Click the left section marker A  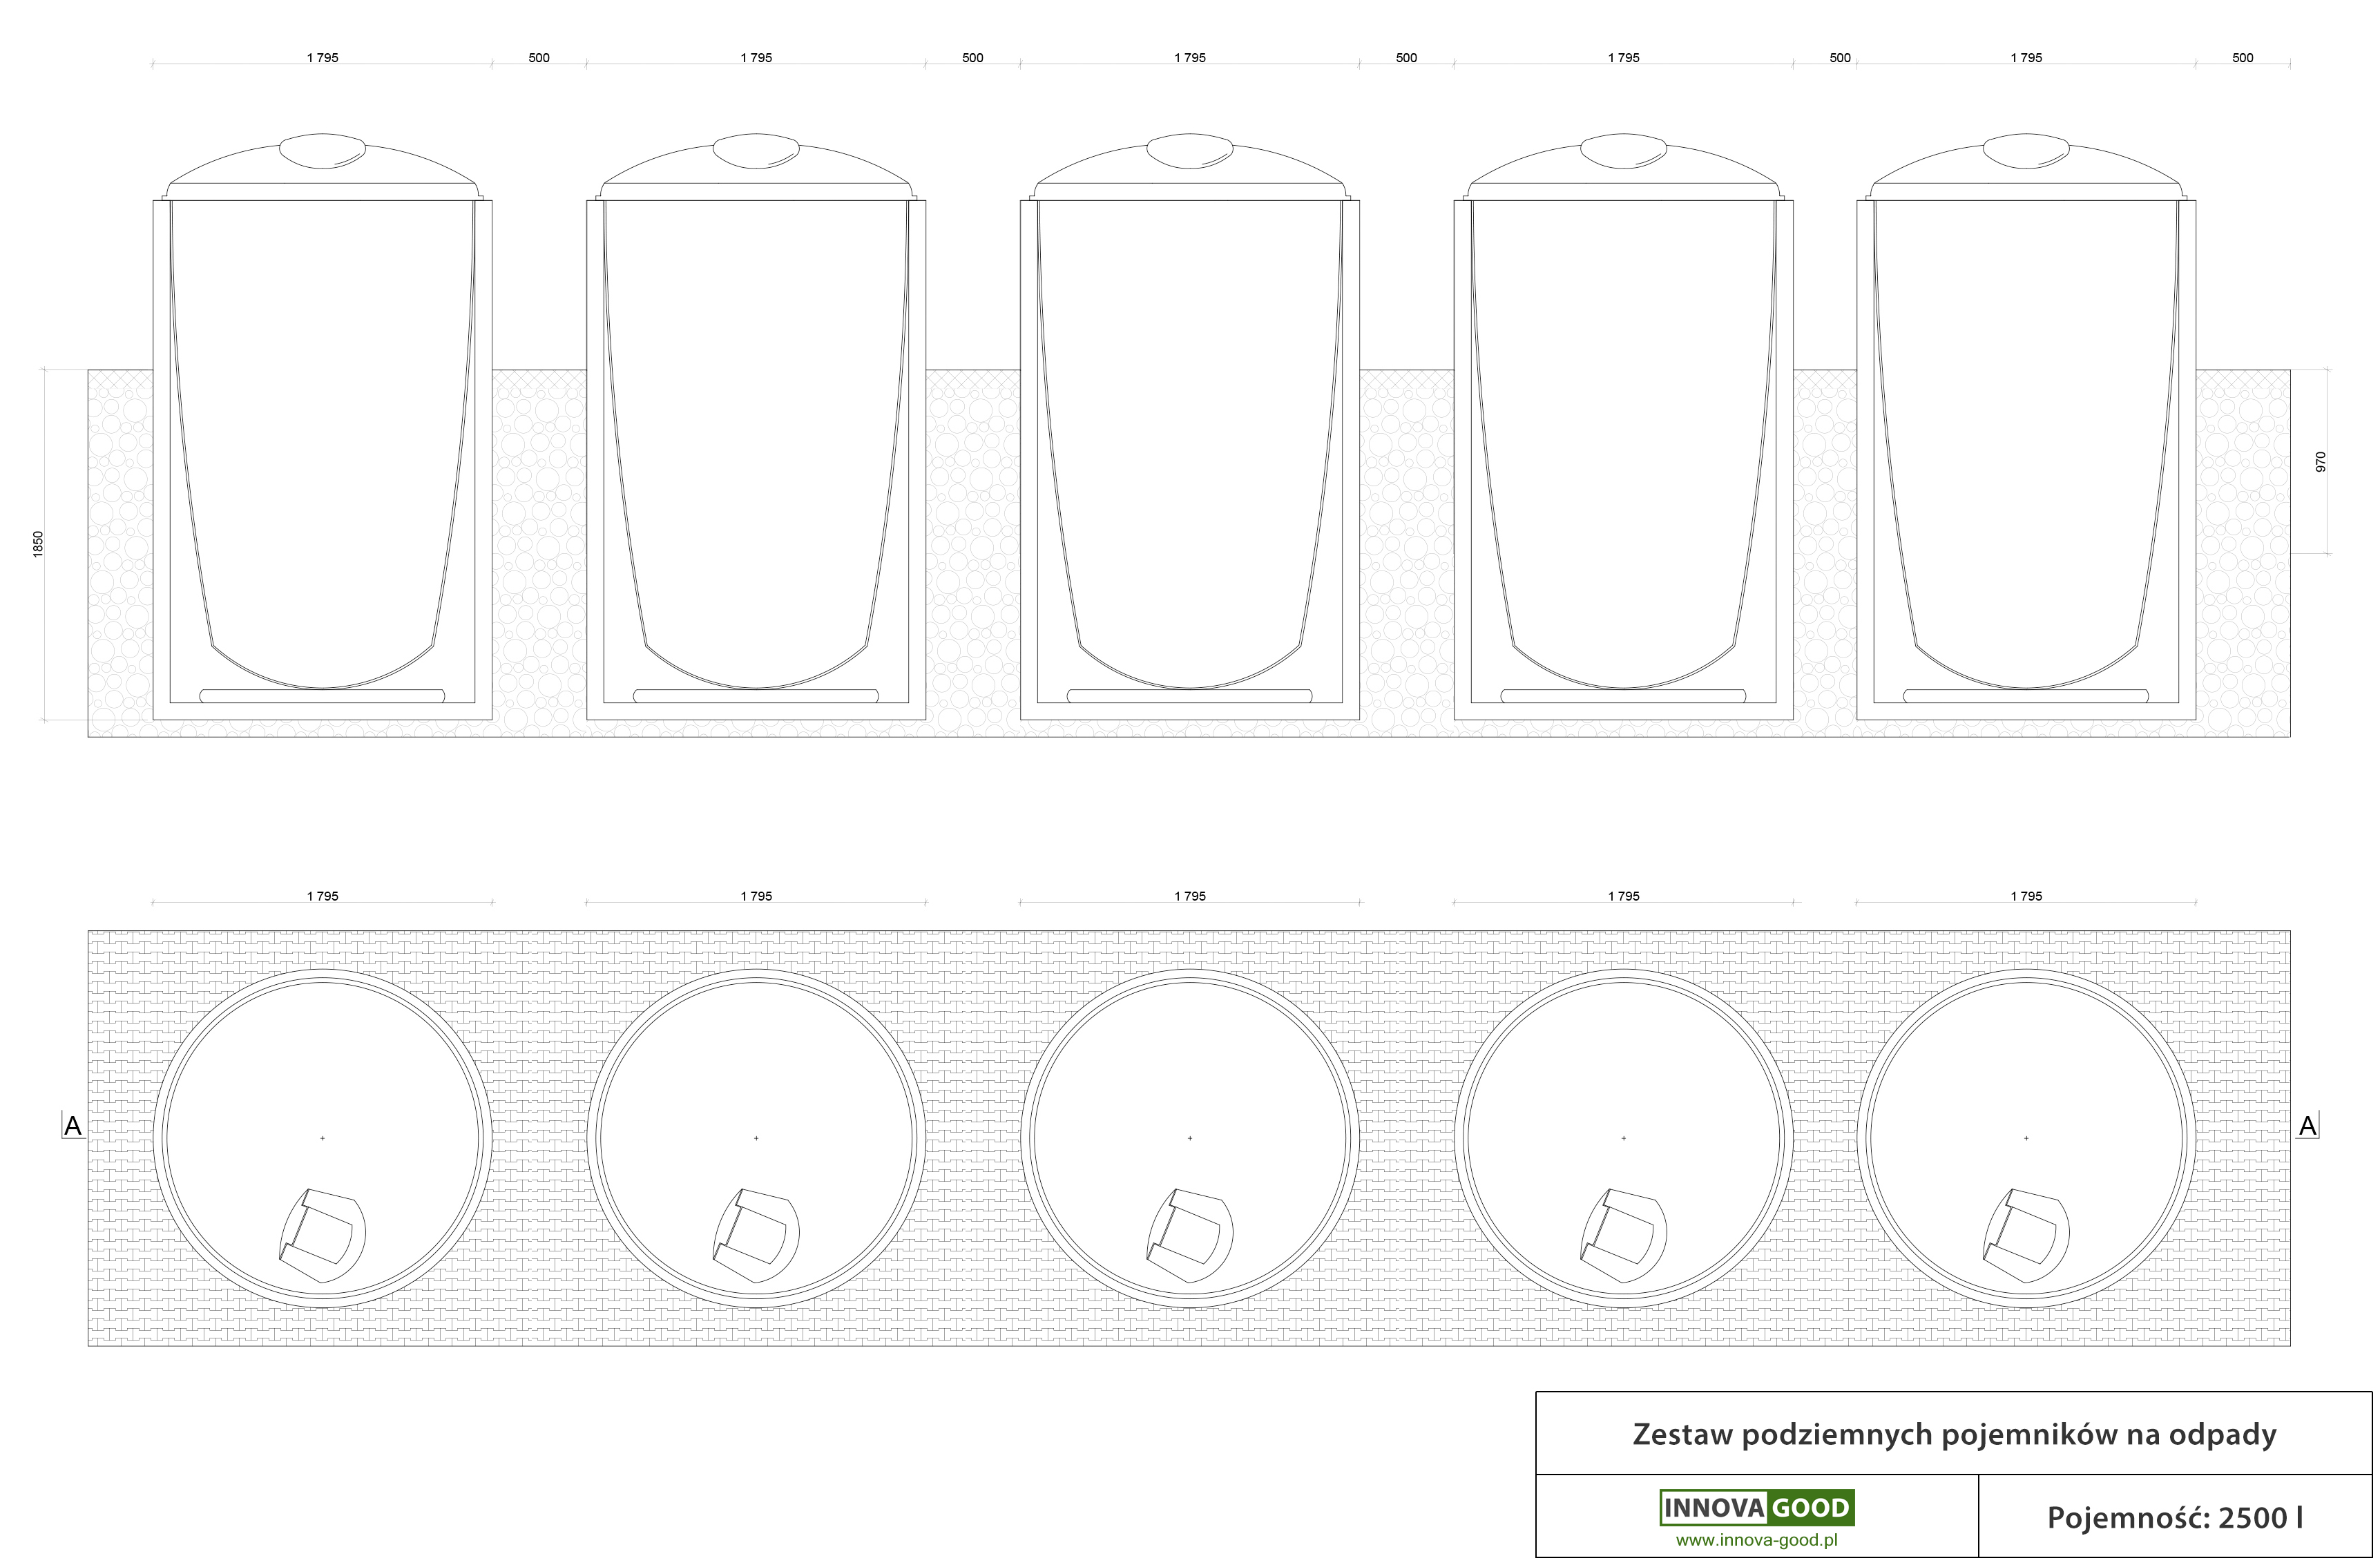[73, 1126]
